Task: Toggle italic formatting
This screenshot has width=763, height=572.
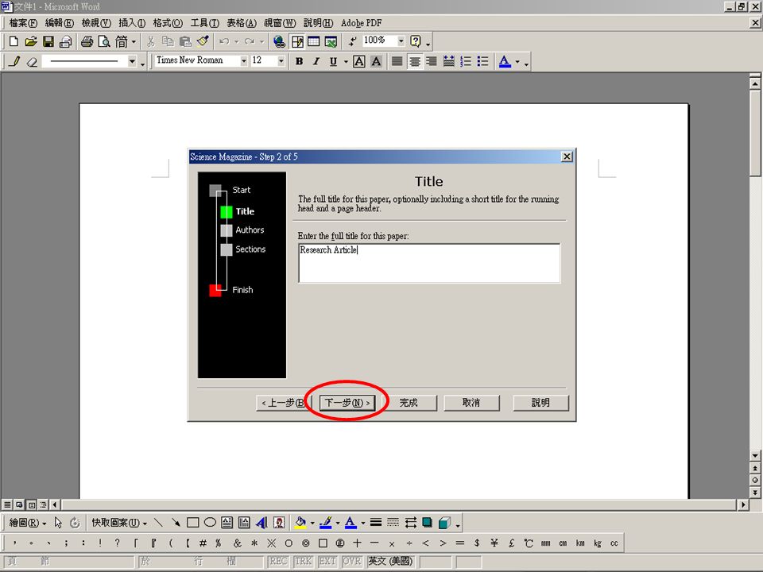Action: tap(316, 61)
